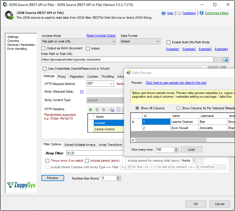Viewport: 235px width, 211px height.
Task: Select Error Handling in sidebar
Action: click(x=17, y=49)
